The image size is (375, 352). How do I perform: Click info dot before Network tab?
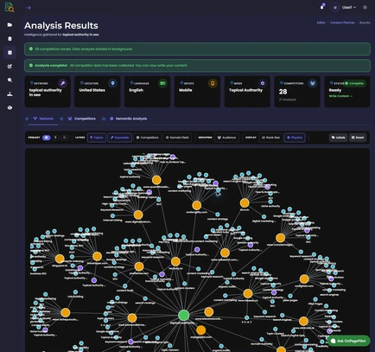[x=27, y=118]
